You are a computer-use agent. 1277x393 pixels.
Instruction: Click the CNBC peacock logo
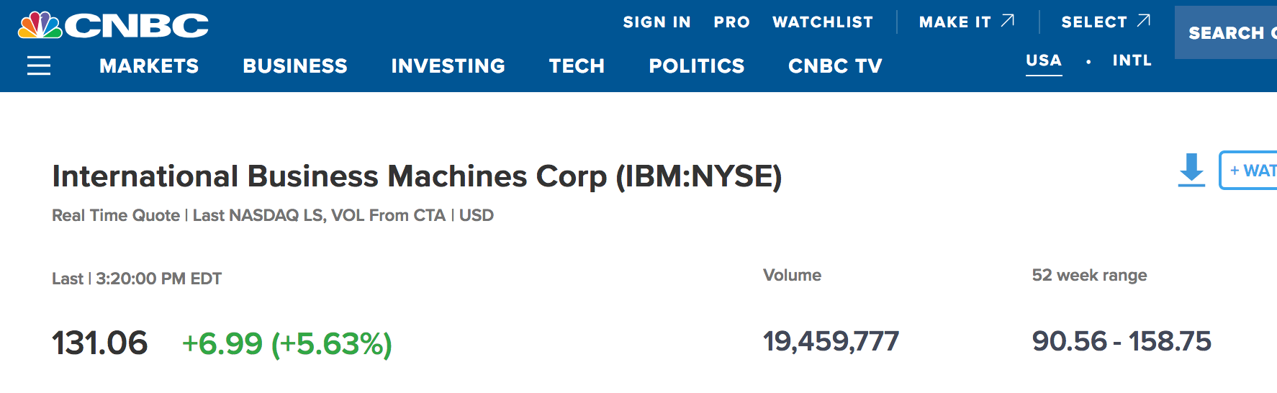click(x=113, y=25)
